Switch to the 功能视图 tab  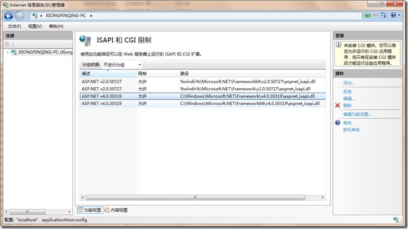(x=90, y=210)
